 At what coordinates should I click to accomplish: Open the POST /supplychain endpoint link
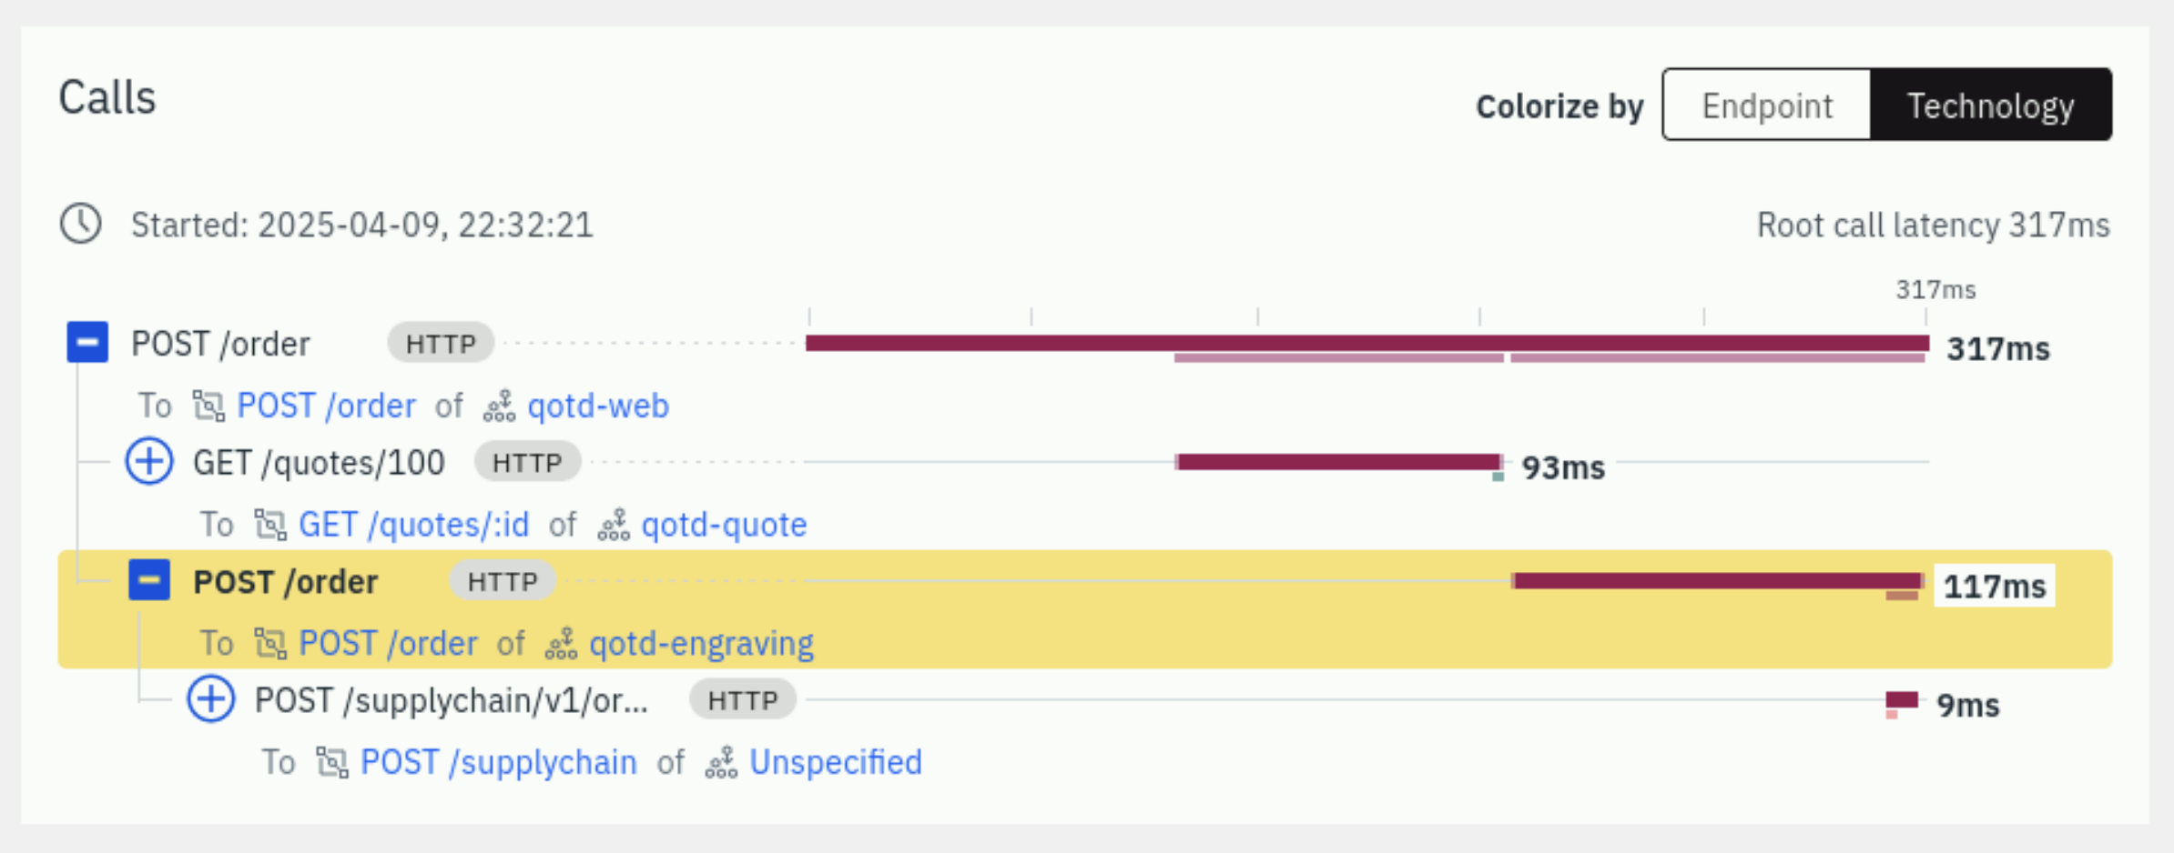click(499, 762)
